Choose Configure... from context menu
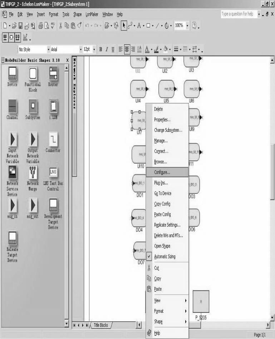 pos(167,172)
